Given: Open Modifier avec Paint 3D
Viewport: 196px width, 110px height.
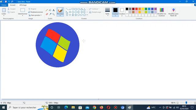Looking at the screenshot, I should tap(173, 12).
